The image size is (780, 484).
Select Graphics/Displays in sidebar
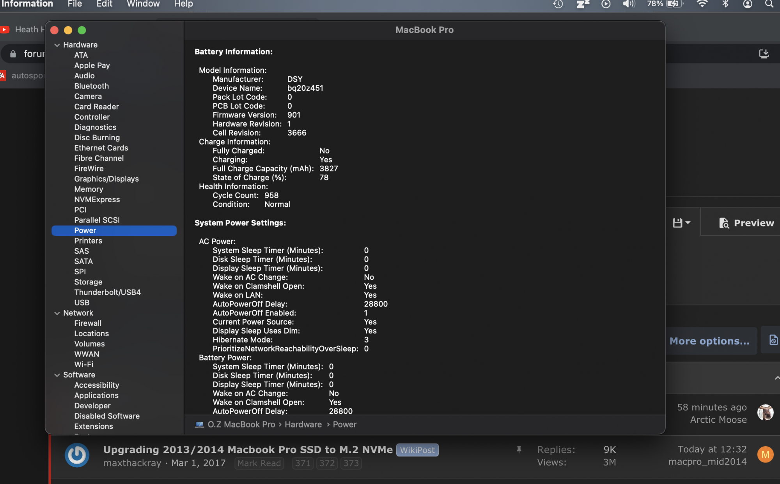point(106,178)
